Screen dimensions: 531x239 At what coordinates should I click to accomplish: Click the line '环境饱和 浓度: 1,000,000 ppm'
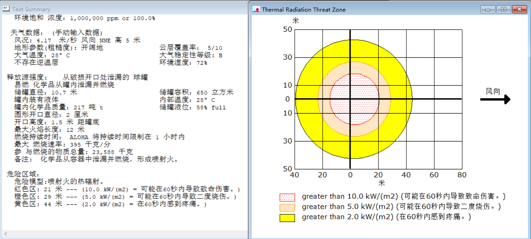coord(85,18)
